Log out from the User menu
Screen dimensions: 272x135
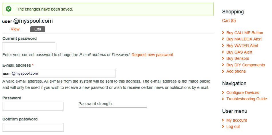coord(233,126)
